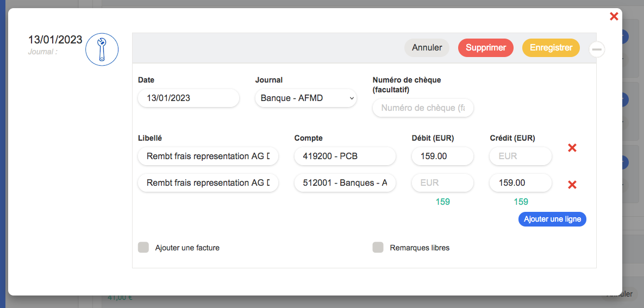644x308 pixels.
Task: Open the 512001 - Banques account selector
Action: (x=345, y=183)
